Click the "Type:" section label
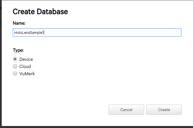The height and width of the screenshot is (128, 193). (18, 50)
